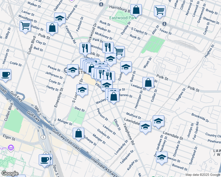
Task: Click the Tellepsen St label
Action: [127, 157]
